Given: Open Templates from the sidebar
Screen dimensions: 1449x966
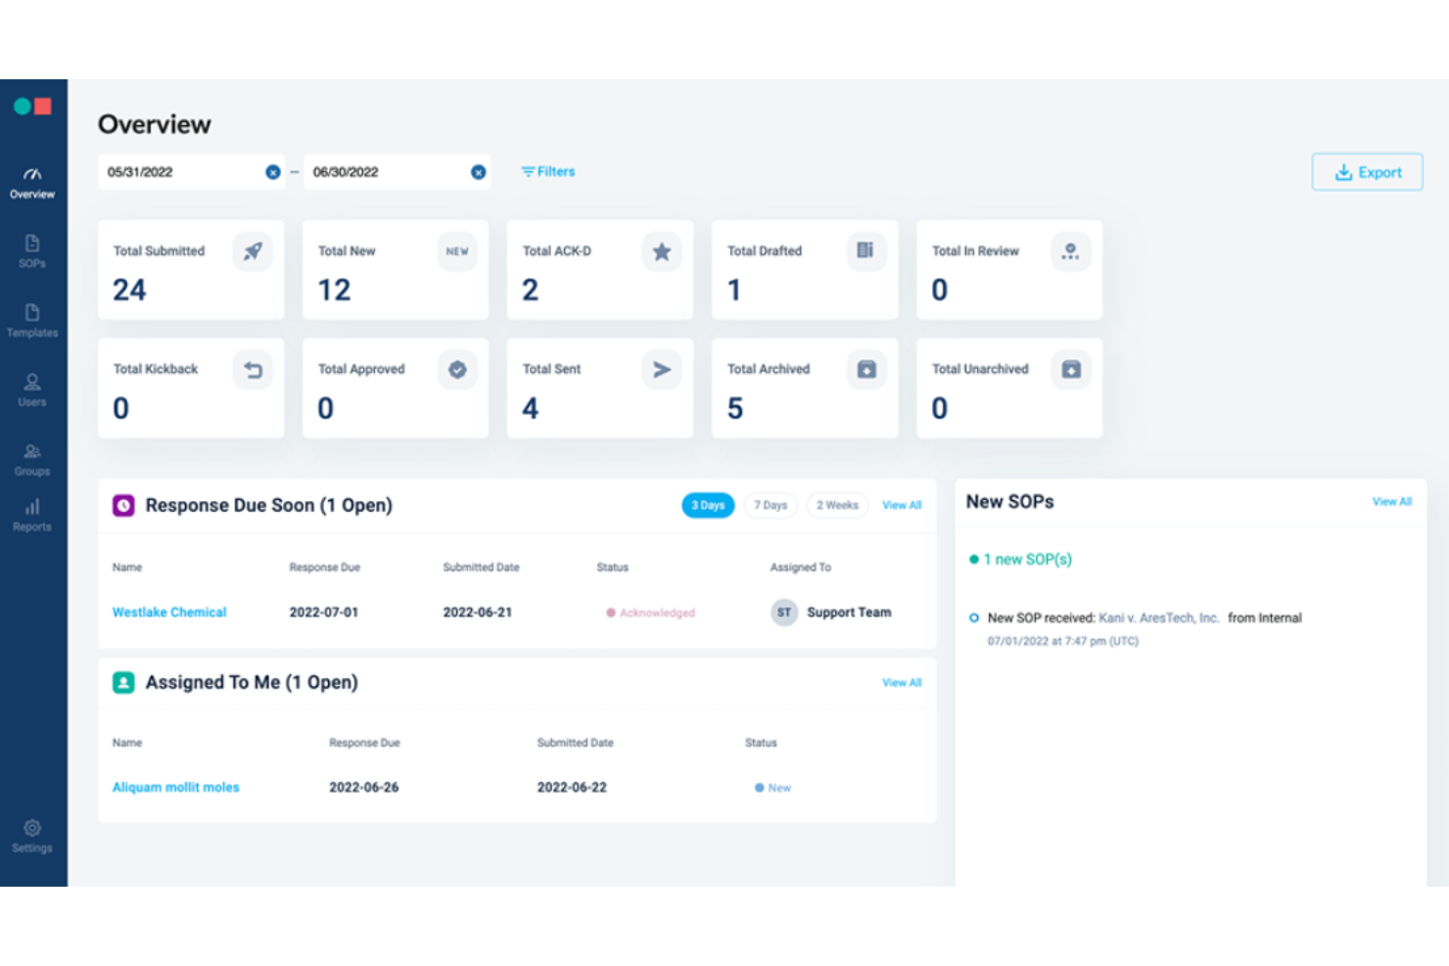Looking at the screenshot, I should coord(32,321).
